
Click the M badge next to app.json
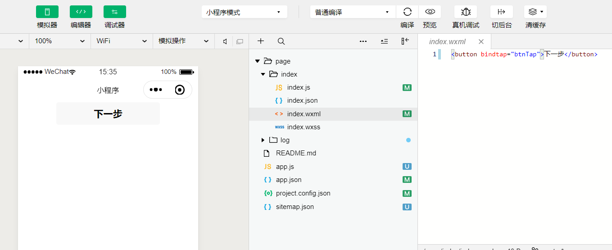407,180
